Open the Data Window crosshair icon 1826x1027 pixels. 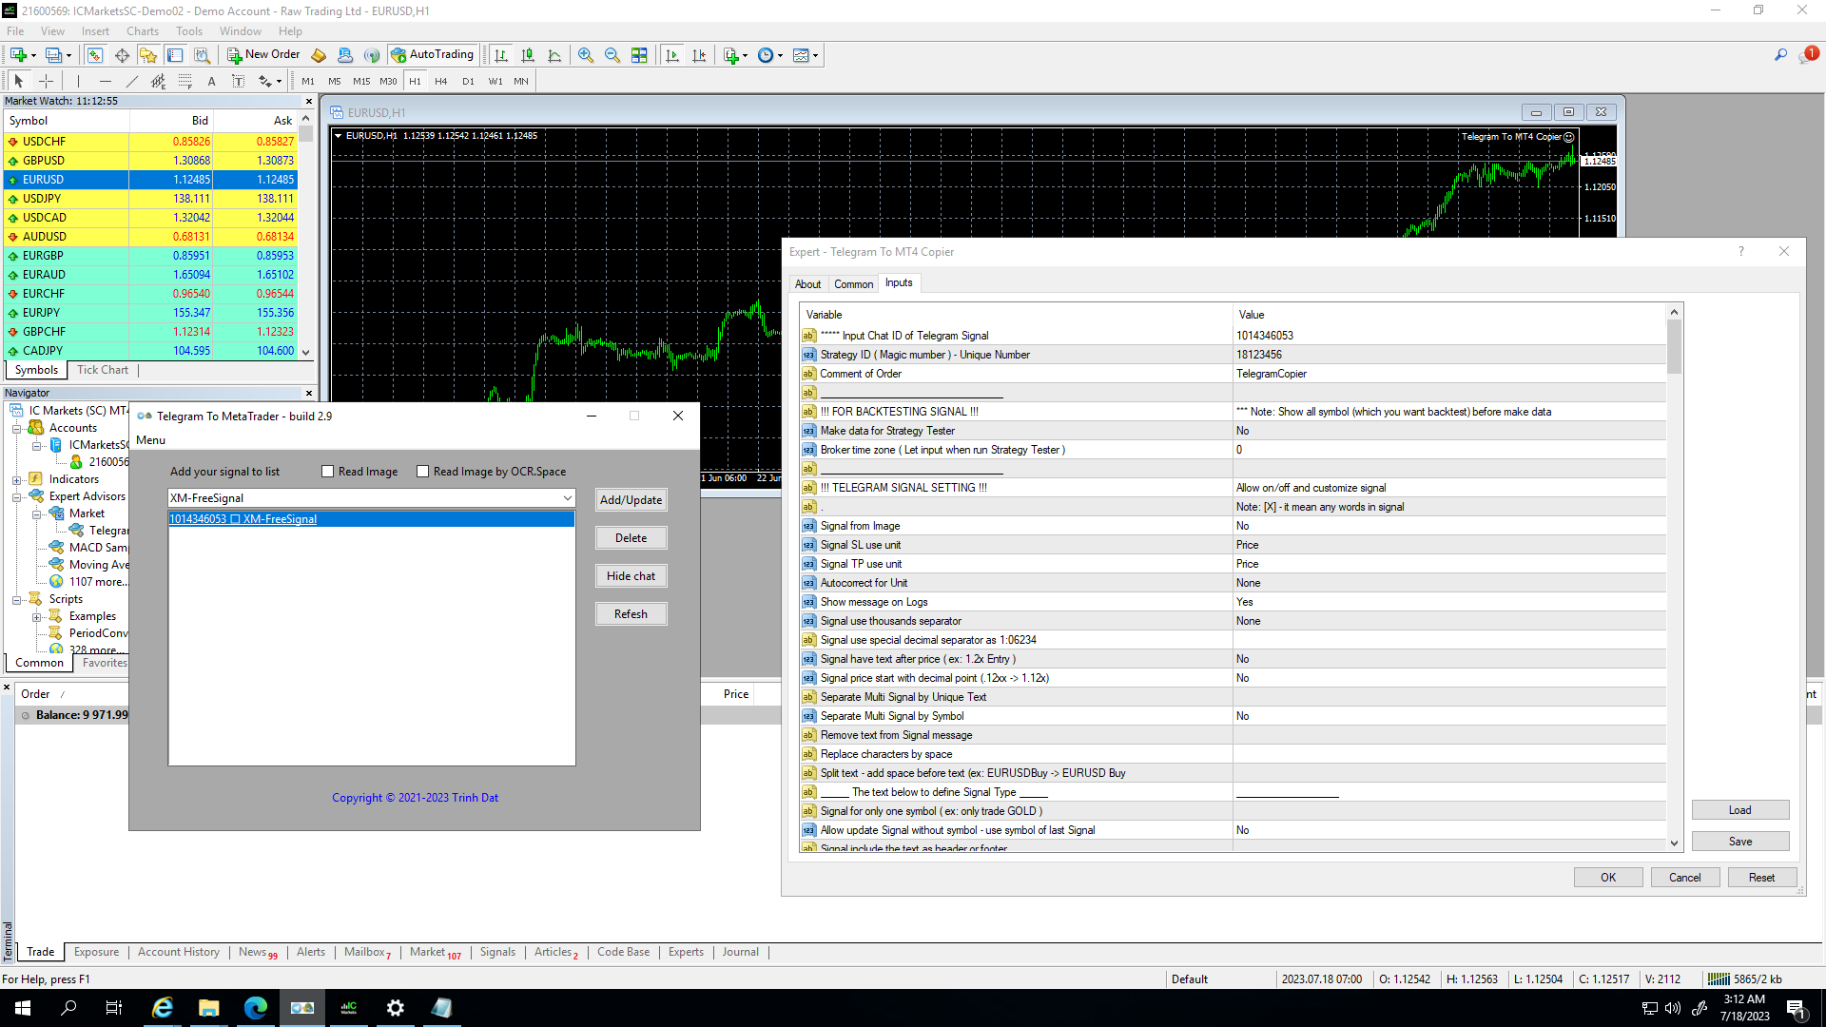tap(122, 55)
